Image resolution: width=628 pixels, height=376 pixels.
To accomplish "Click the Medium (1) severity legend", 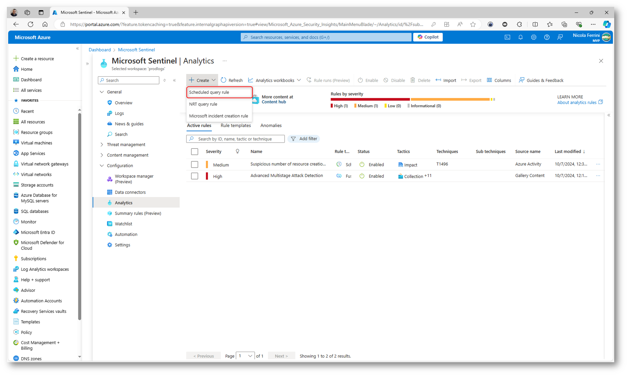I will coord(366,106).
